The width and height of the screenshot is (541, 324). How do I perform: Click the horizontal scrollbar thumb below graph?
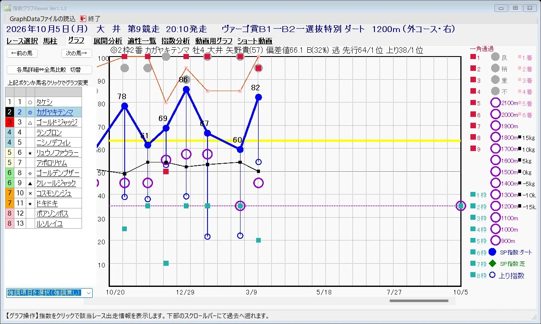point(418,301)
